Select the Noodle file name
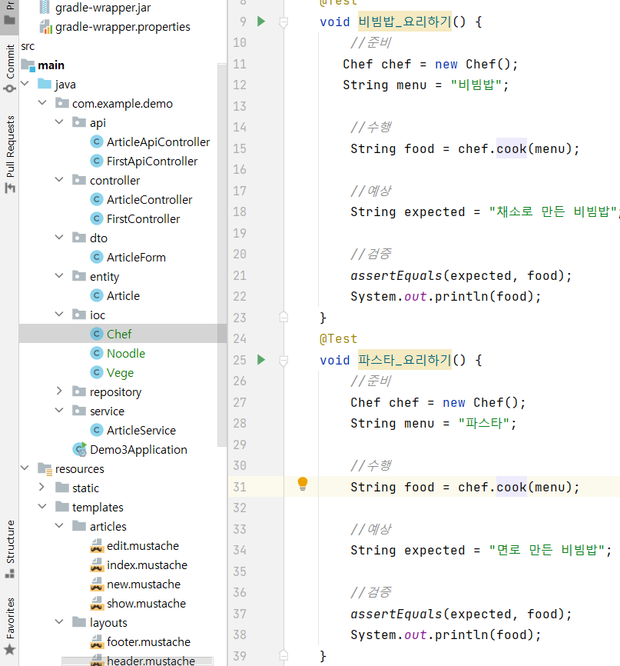The image size is (620, 666). (126, 353)
